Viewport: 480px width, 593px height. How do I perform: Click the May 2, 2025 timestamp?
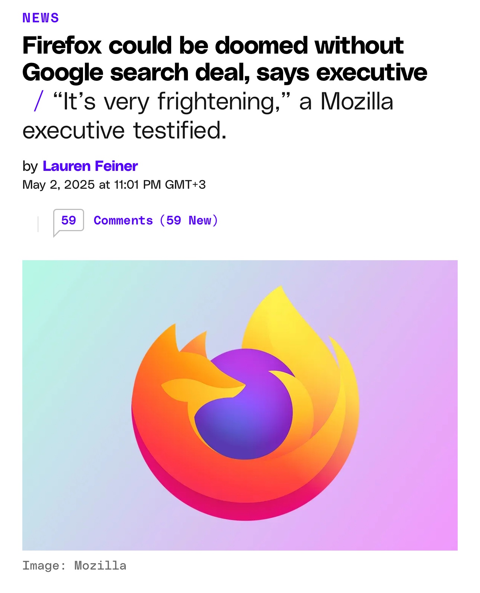[x=58, y=185]
